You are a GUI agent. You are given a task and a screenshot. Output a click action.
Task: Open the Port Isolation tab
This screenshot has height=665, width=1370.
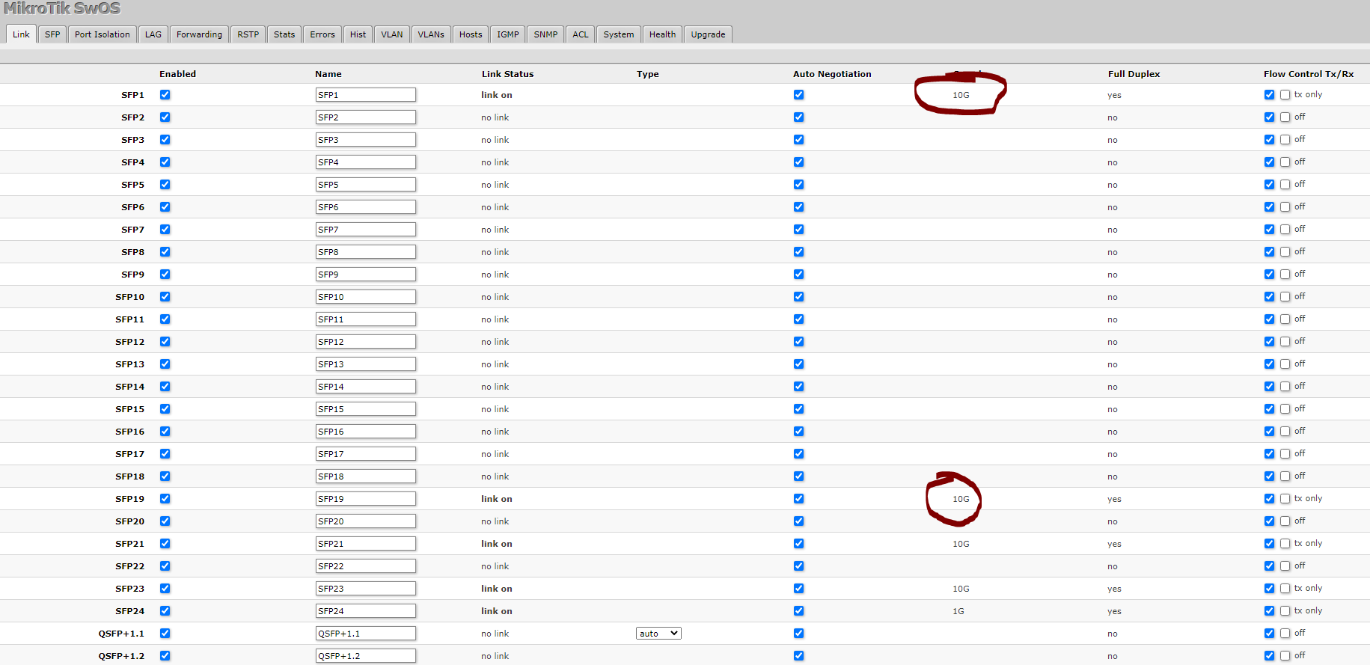(103, 34)
